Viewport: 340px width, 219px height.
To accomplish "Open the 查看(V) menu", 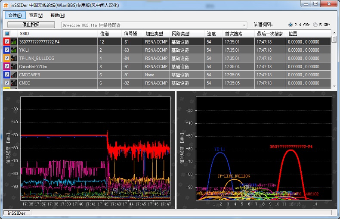I will click(x=36, y=16).
